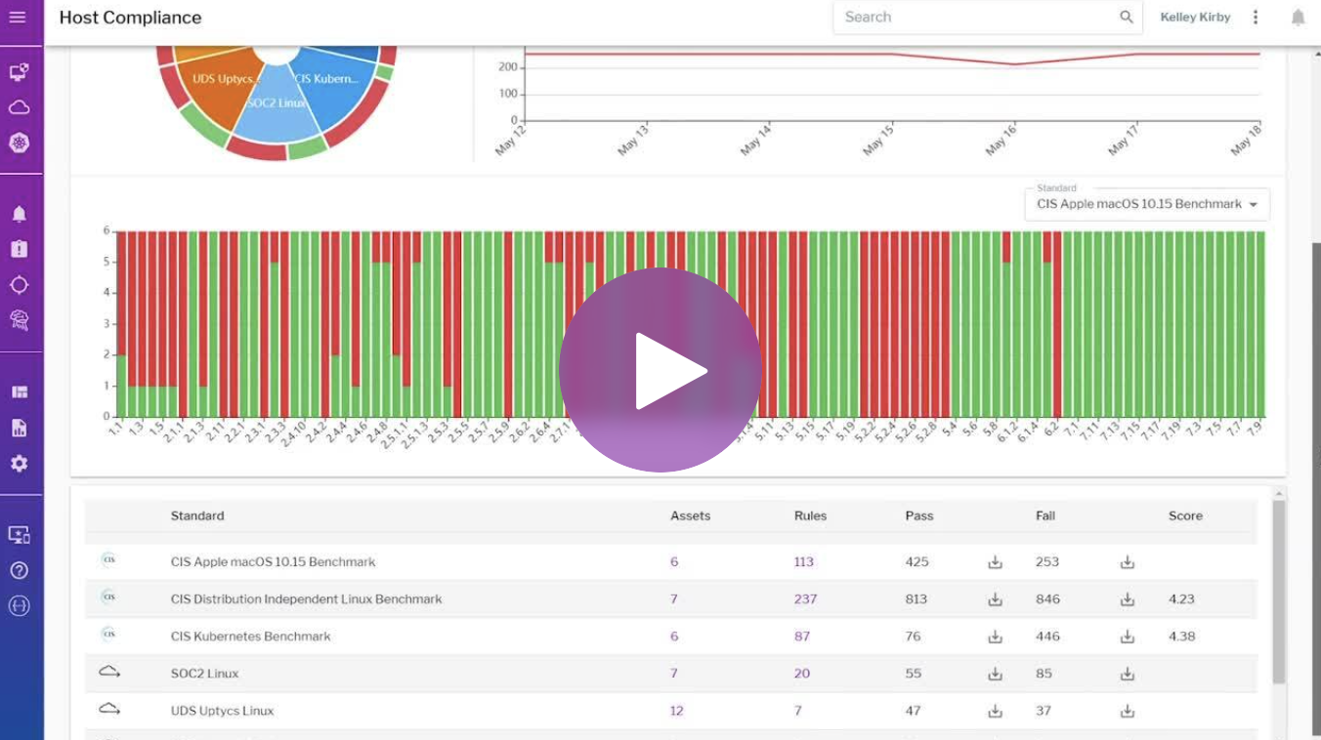
Task: Download Pass results for CIS Distribution Independent Linux
Action: click(x=995, y=599)
